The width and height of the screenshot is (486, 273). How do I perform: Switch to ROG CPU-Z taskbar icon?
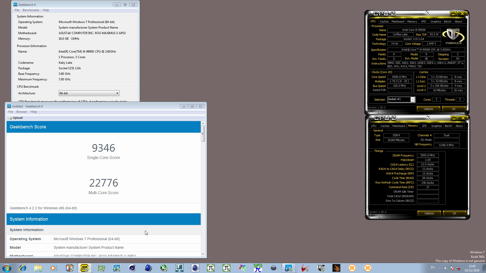click(321, 268)
